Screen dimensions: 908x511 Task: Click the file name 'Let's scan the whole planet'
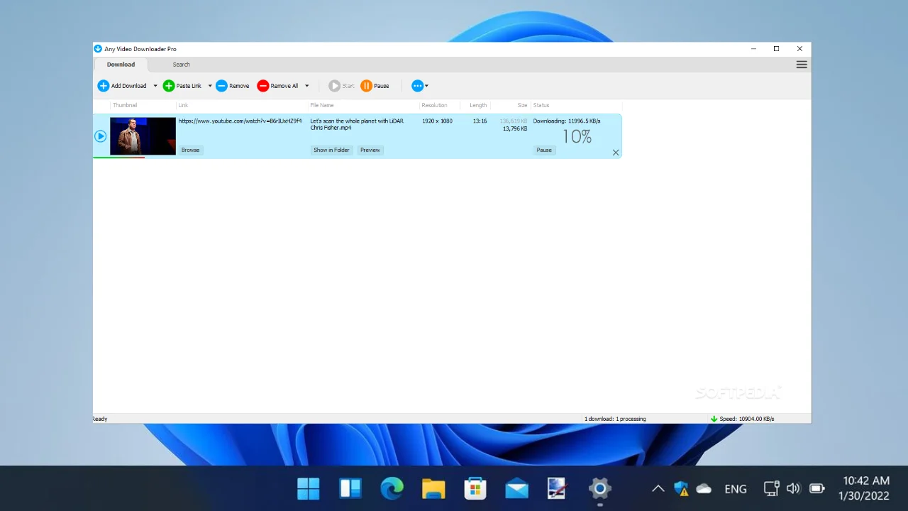click(x=357, y=124)
